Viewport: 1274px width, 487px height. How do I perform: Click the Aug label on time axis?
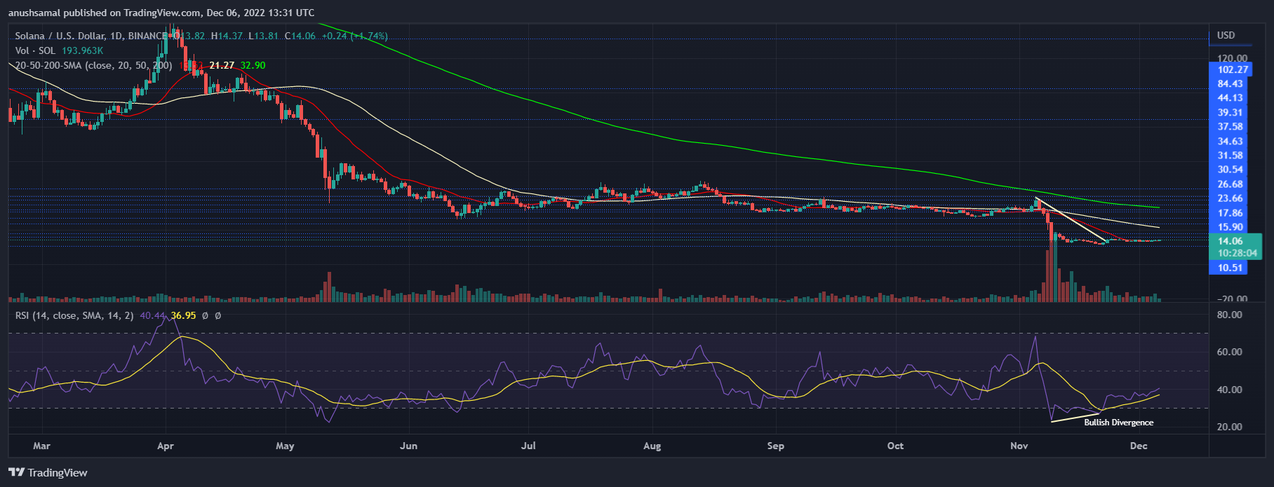[652, 446]
